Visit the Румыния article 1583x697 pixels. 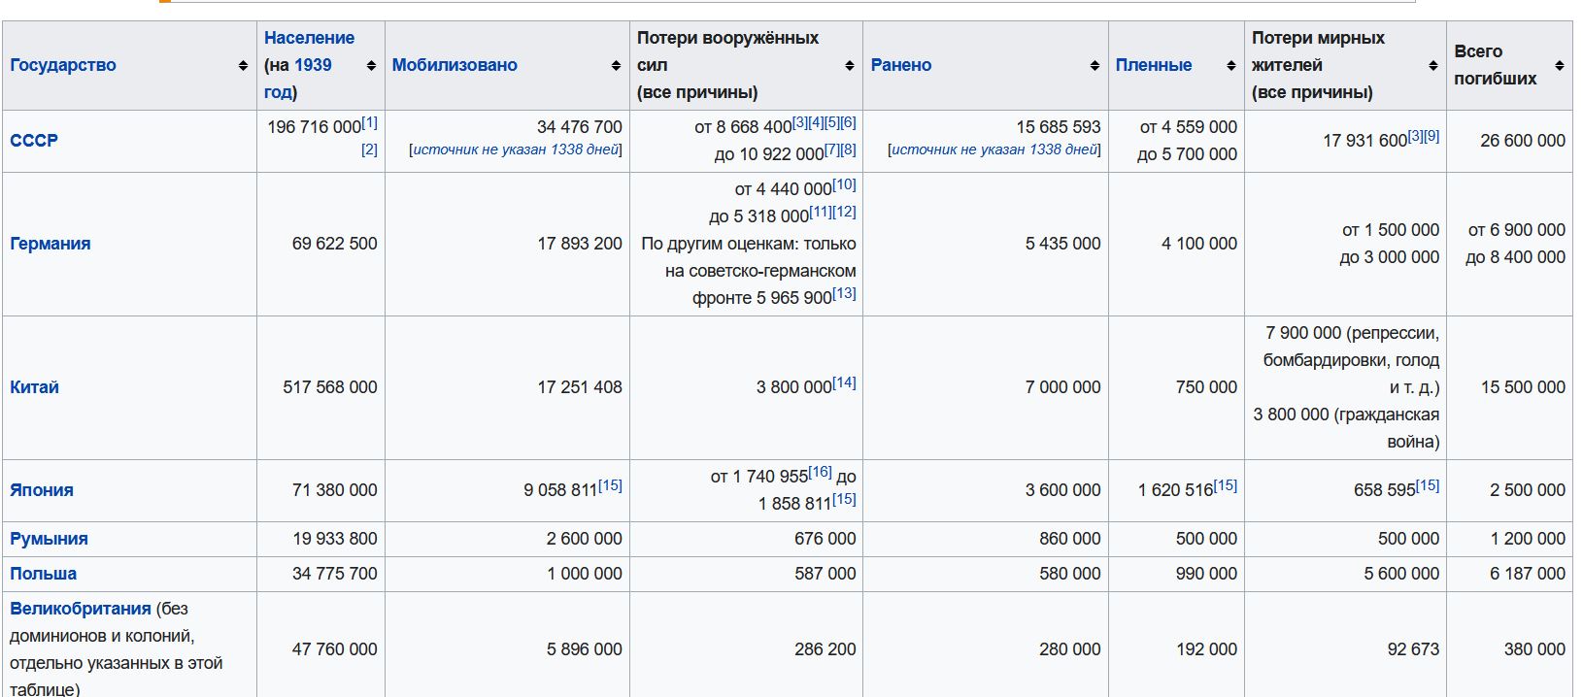(x=49, y=539)
